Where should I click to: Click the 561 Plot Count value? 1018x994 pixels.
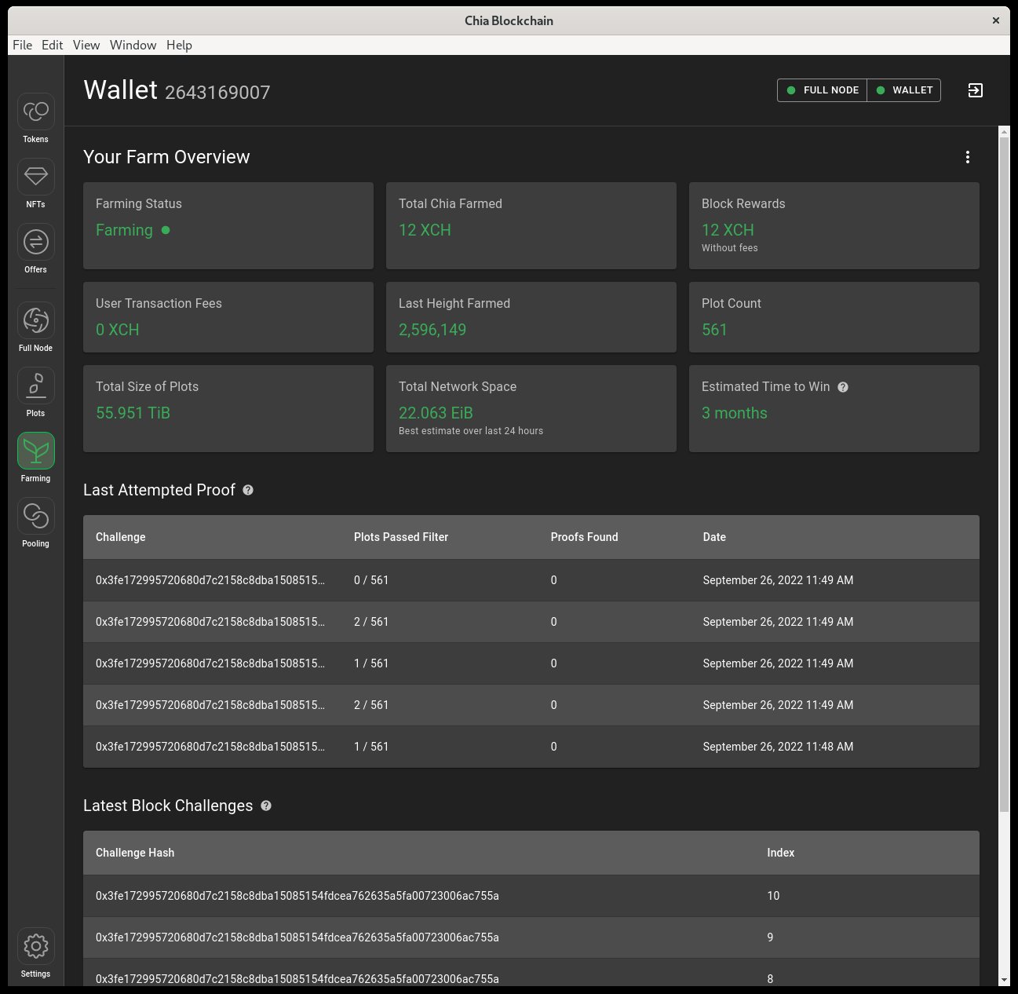[x=714, y=330]
